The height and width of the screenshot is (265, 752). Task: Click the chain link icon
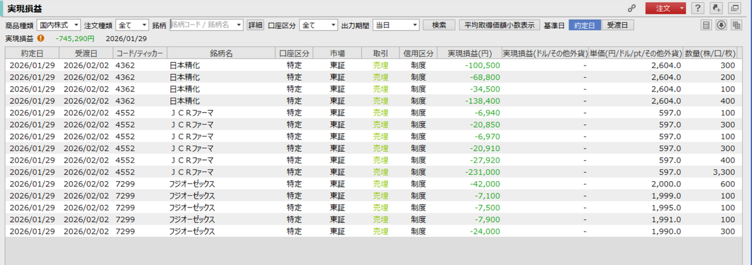tap(632, 9)
